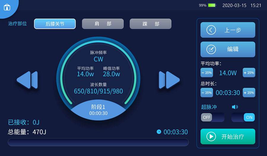Increase total duration by 25%
Viewport: 267px width, 156px height.
tap(249, 93)
